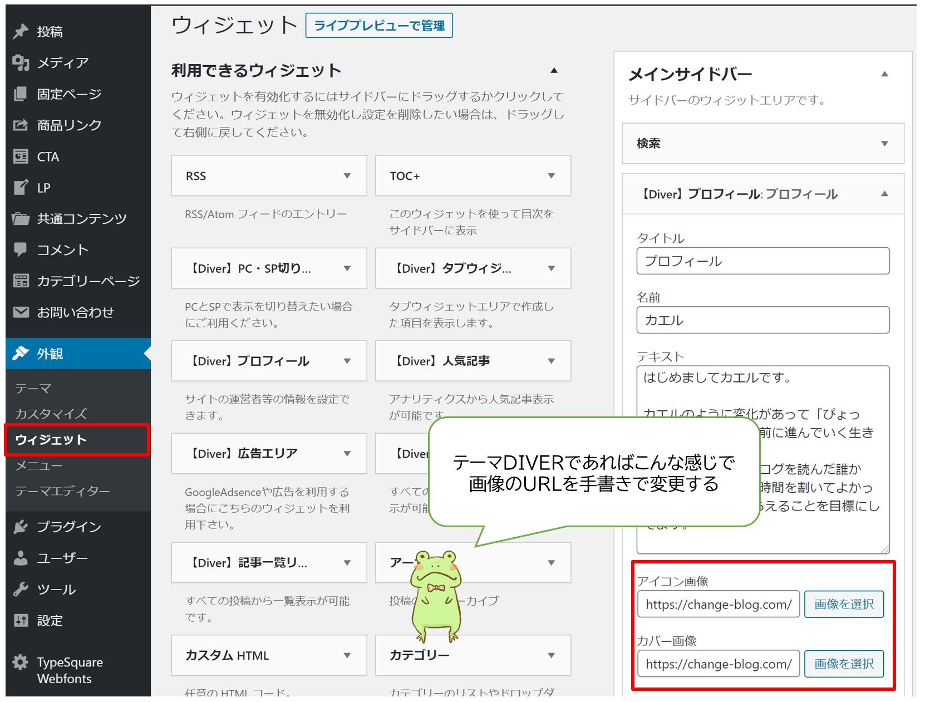The height and width of the screenshot is (702, 925).
Task: Open the 投稿 (Posts) pushpin icon
Action: point(20,32)
